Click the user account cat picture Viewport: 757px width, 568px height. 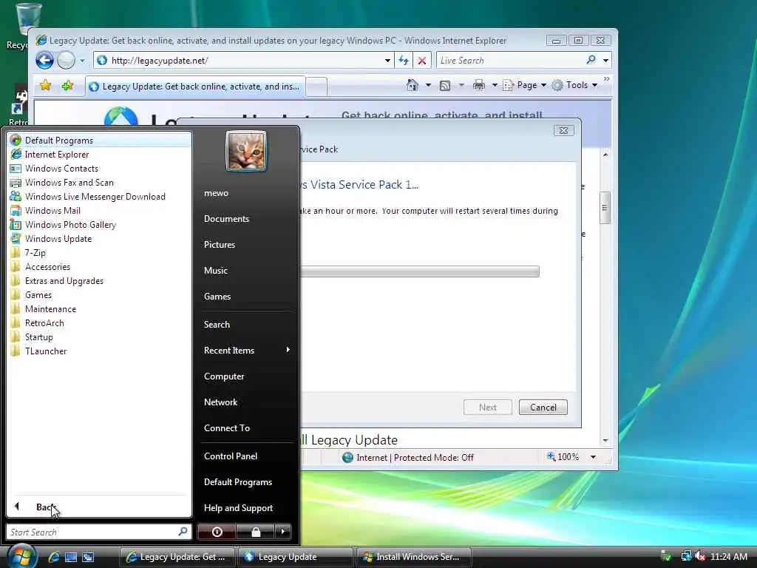coord(245,151)
